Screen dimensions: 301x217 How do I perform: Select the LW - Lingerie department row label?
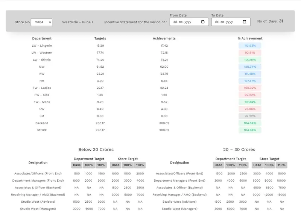[42, 46]
